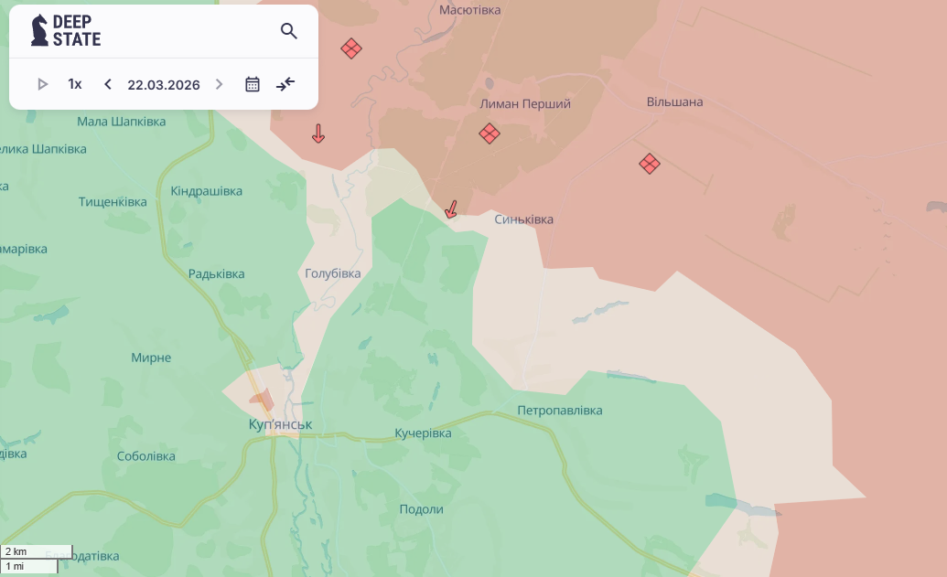This screenshot has height=577, width=947.
Task: Change the 1x playback speed
Action: coord(75,84)
